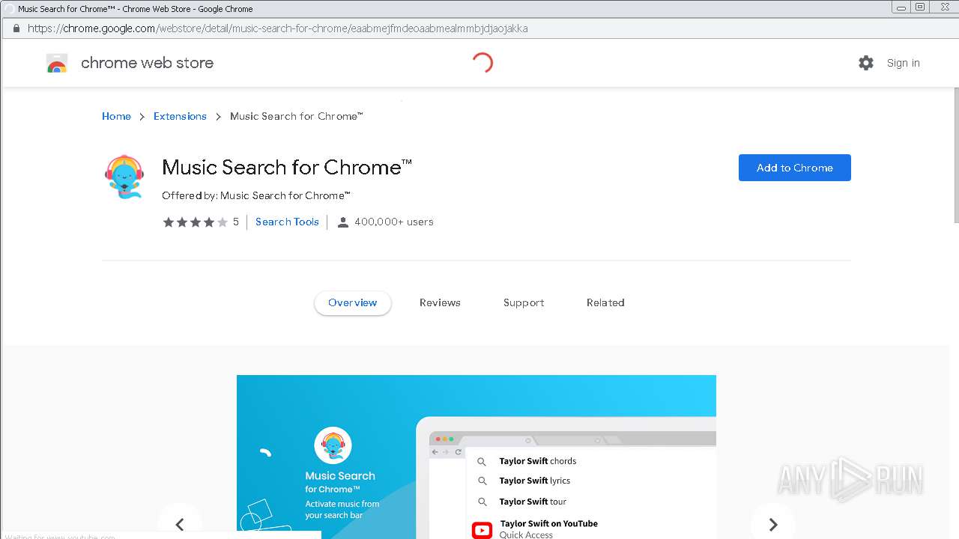959x539 pixels.
Task: Click the Sign in link
Action: pyautogui.click(x=903, y=63)
